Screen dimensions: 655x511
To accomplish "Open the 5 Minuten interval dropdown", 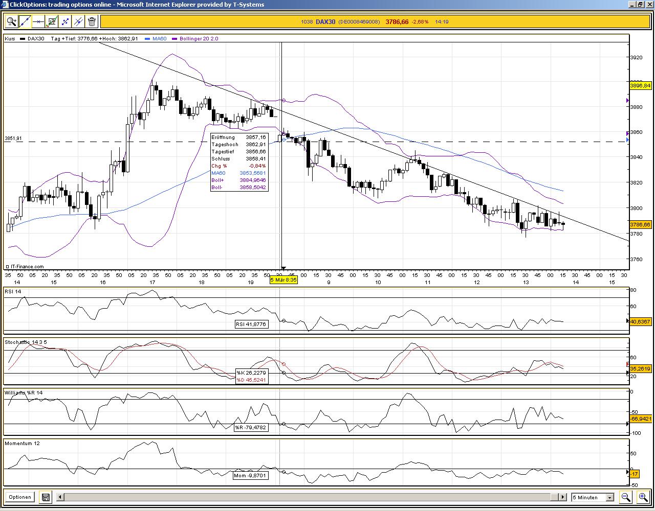I will pos(588,497).
